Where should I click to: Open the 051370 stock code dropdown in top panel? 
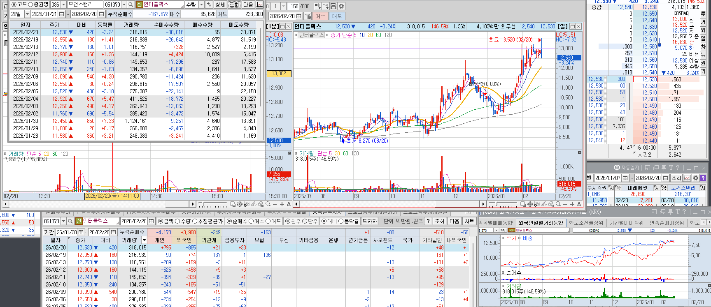coord(124,5)
